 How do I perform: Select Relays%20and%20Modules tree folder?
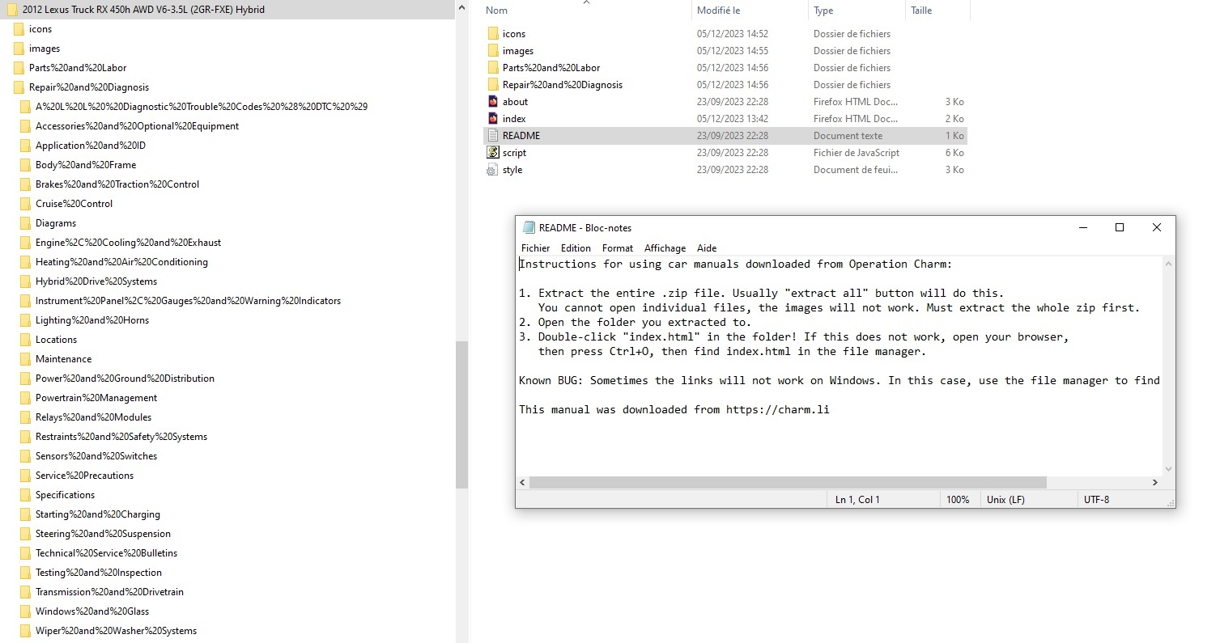[93, 417]
